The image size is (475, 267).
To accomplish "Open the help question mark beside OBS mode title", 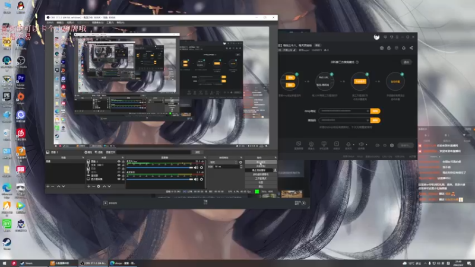I will point(357,62).
